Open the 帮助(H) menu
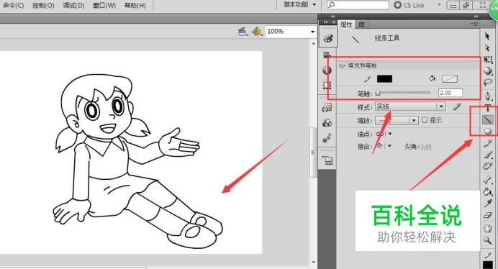This screenshot has height=269, width=498. click(x=135, y=6)
